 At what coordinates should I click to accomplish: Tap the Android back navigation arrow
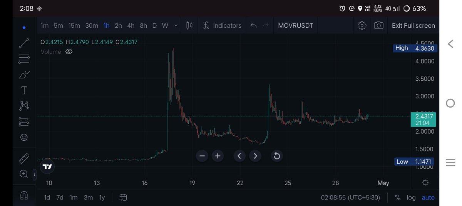pyautogui.click(x=450, y=44)
